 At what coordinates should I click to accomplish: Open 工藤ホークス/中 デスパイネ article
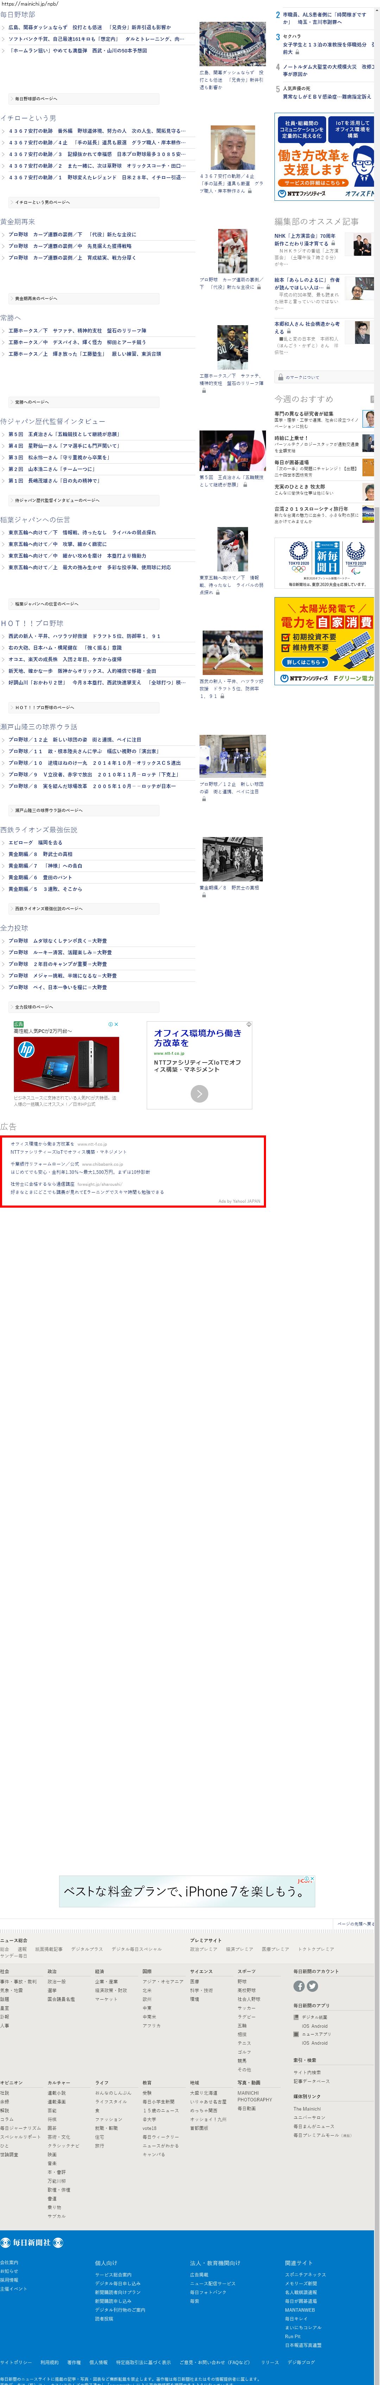77,342
